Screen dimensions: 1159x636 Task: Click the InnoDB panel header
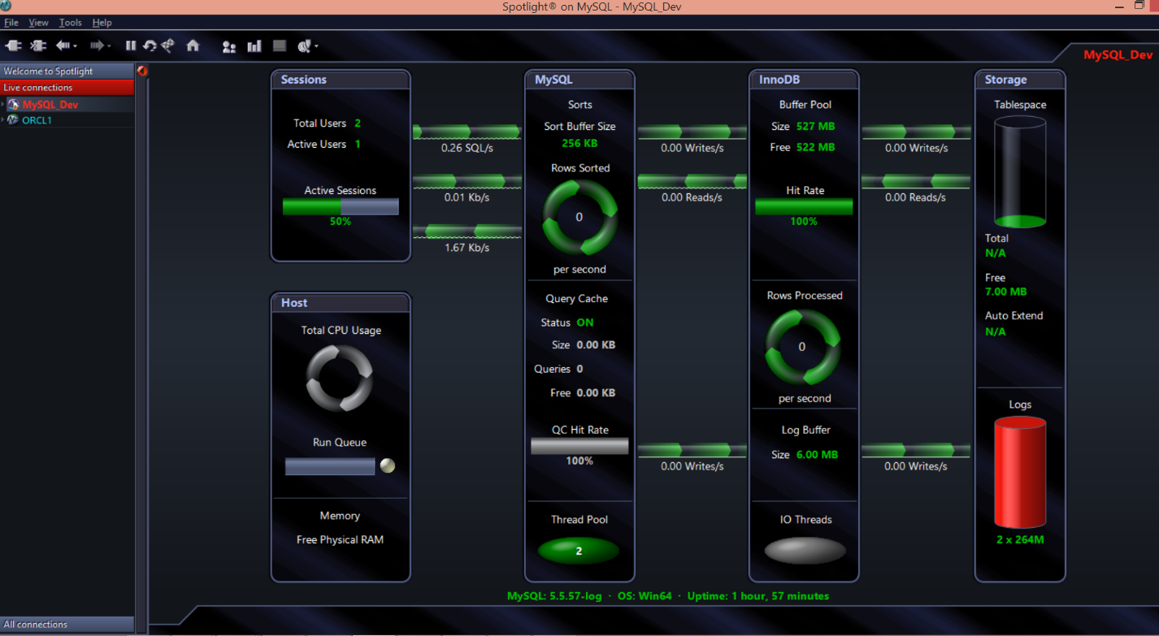(804, 80)
